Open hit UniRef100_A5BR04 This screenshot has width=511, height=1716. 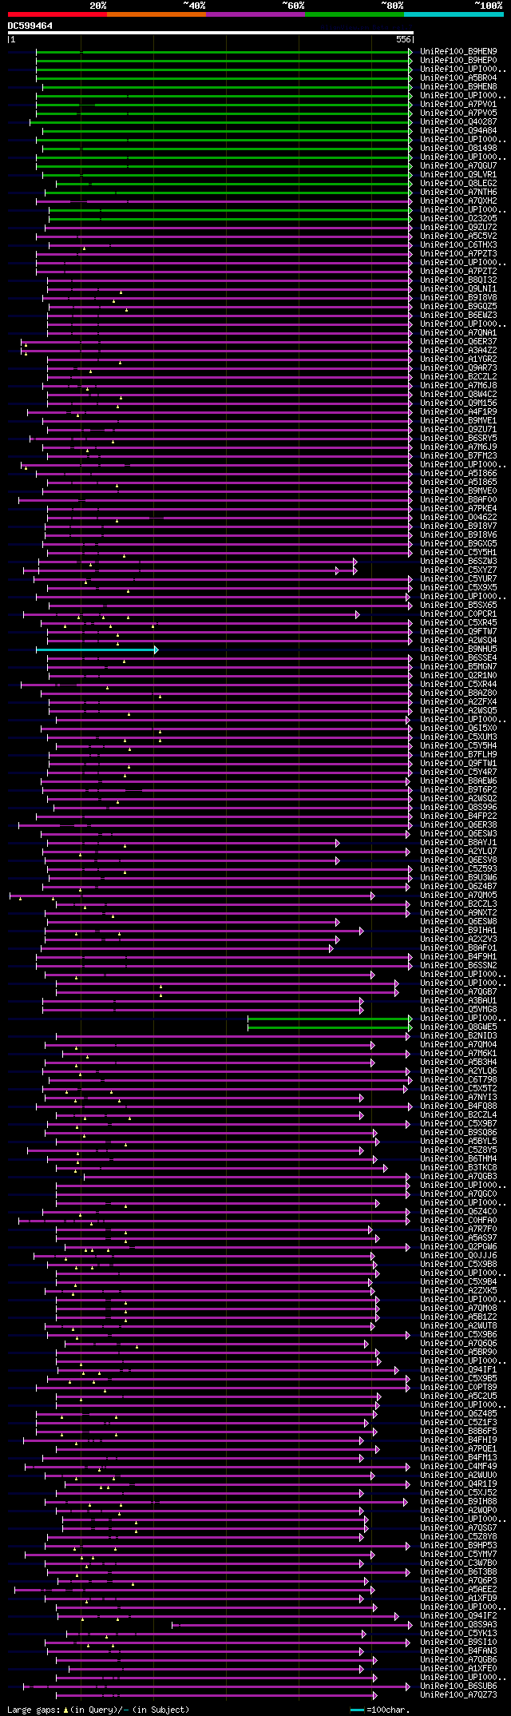pyautogui.click(x=458, y=78)
